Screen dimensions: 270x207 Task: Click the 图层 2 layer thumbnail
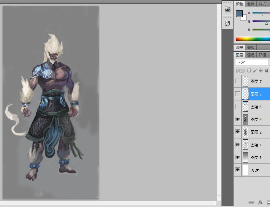click(x=245, y=132)
